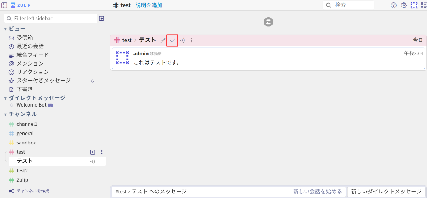427x198 pixels.
Task: Click the 検索 search box
Action: pyautogui.click(x=348, y=5)
